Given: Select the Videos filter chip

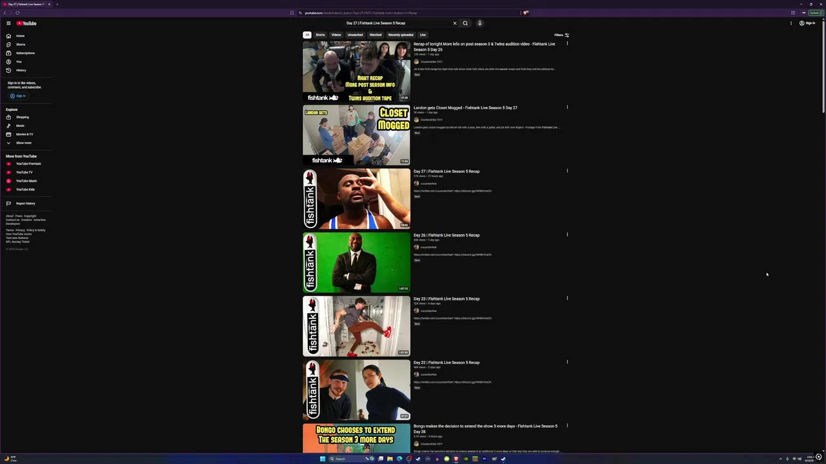Looking at the screenshot, I should (x=336, y=35).
